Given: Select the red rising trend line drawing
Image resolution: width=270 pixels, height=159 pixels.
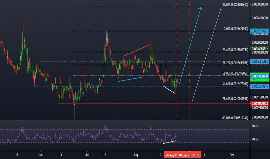Looking at the screenshot, I should pos(138,50).
